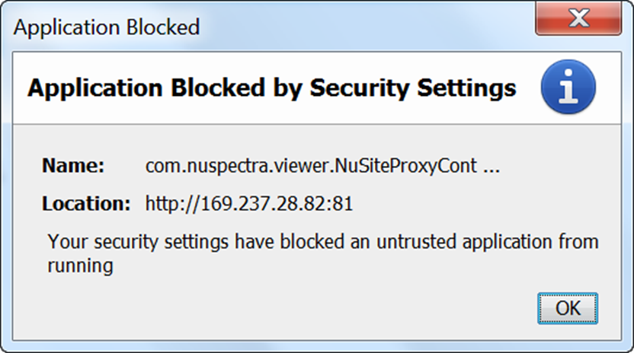Click the http://169.237.28.82:81 location URL
This screenshot has height=353, width=634.
point(249,204)
